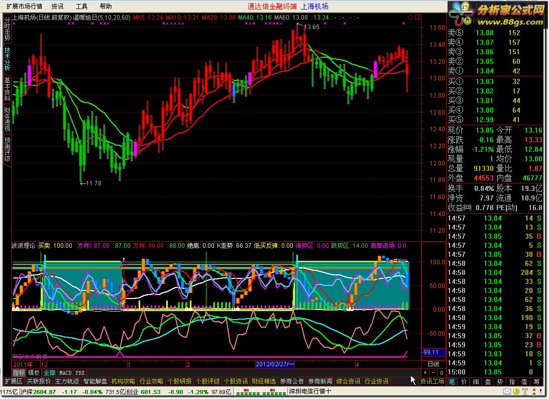
Task: Open the 工具 menu
Action: pyautogui.click(x=81, y=7)
